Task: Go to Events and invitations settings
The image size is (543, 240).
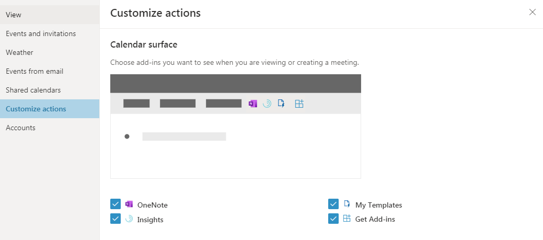Action: (41, 33)
